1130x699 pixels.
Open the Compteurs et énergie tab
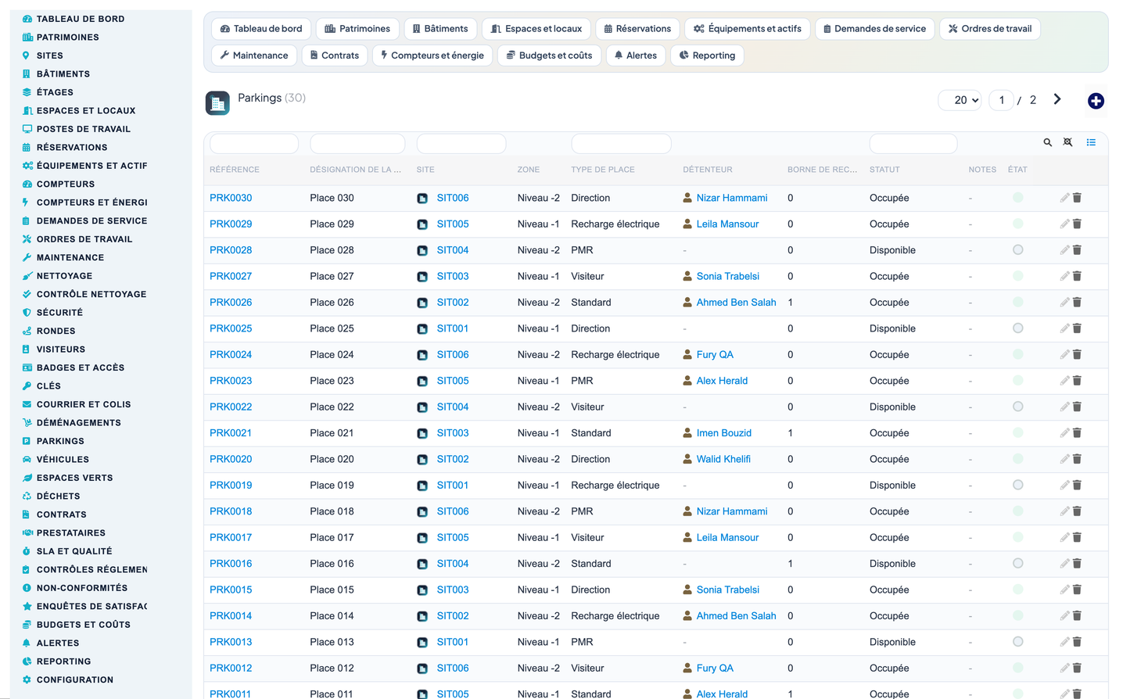click(x=432, y=56)
